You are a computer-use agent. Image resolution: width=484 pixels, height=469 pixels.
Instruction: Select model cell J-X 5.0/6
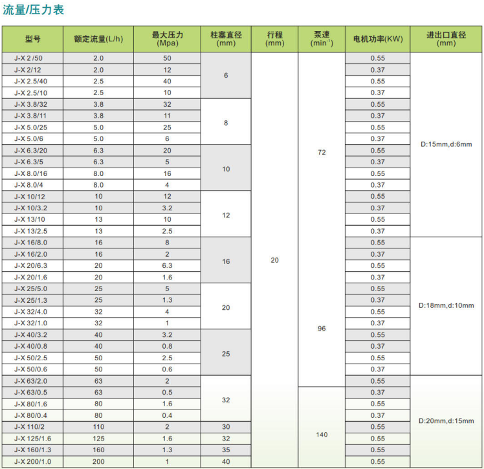[x=33, y=139]
